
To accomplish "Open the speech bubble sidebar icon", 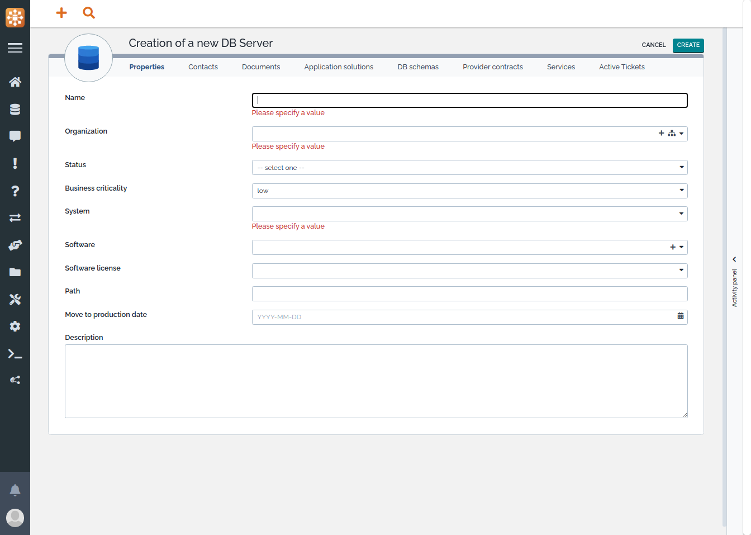I will point(15,136).
